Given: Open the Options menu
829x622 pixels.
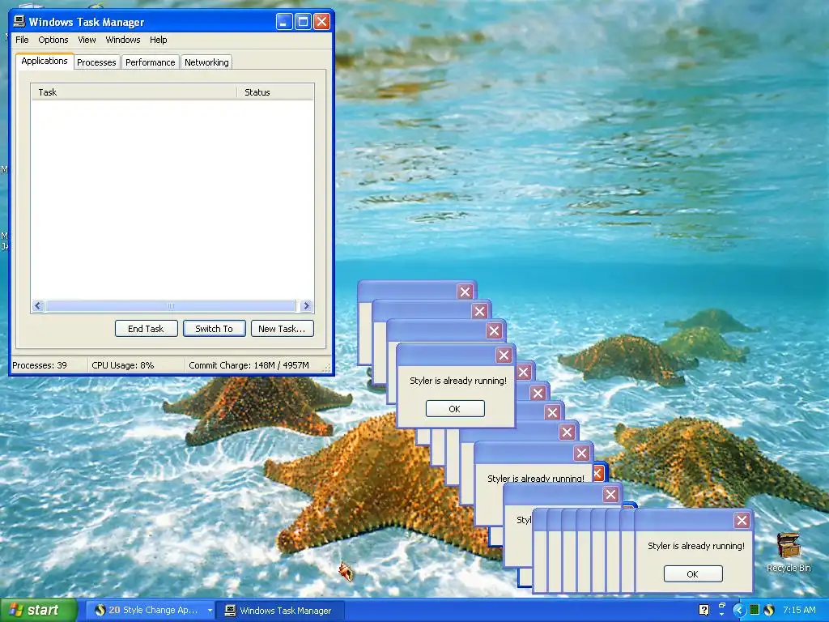Looking at the screenshot, I should click(x=53, y=40).
